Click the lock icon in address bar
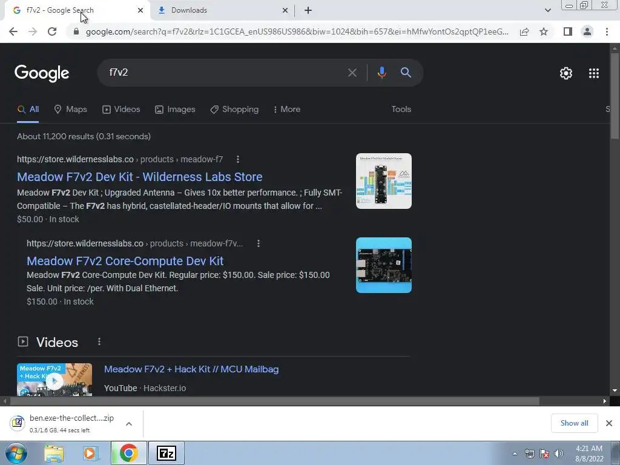The image size is (620, 465). (76, 31)
